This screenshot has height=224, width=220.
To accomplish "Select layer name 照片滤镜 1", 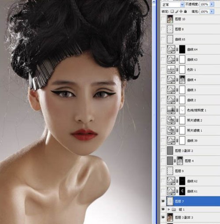I will (194, 131).
